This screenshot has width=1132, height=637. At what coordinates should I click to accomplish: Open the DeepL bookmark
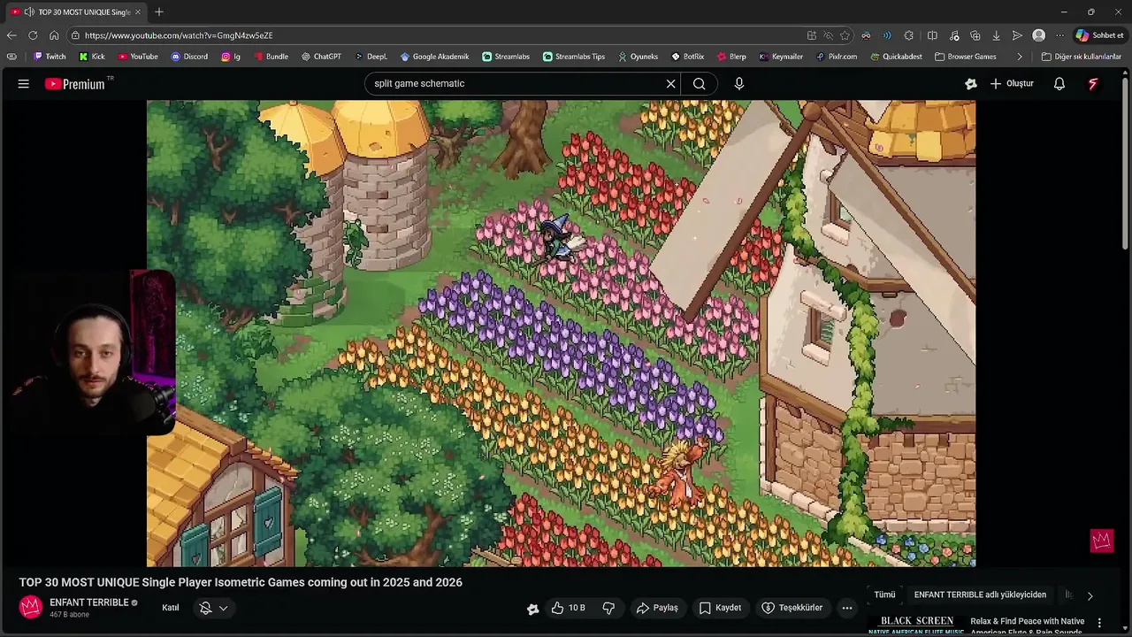point(371,57)
